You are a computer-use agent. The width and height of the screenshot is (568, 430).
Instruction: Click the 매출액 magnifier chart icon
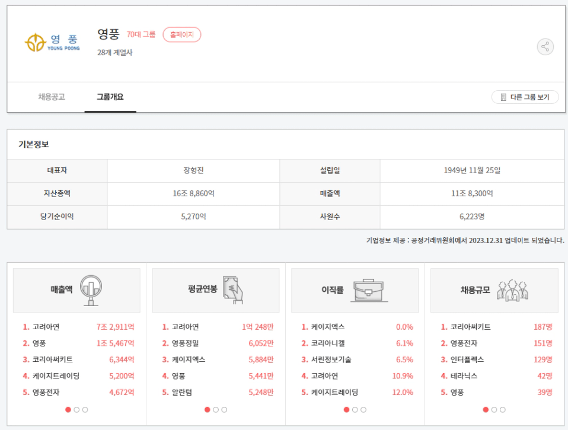[91, 290]
